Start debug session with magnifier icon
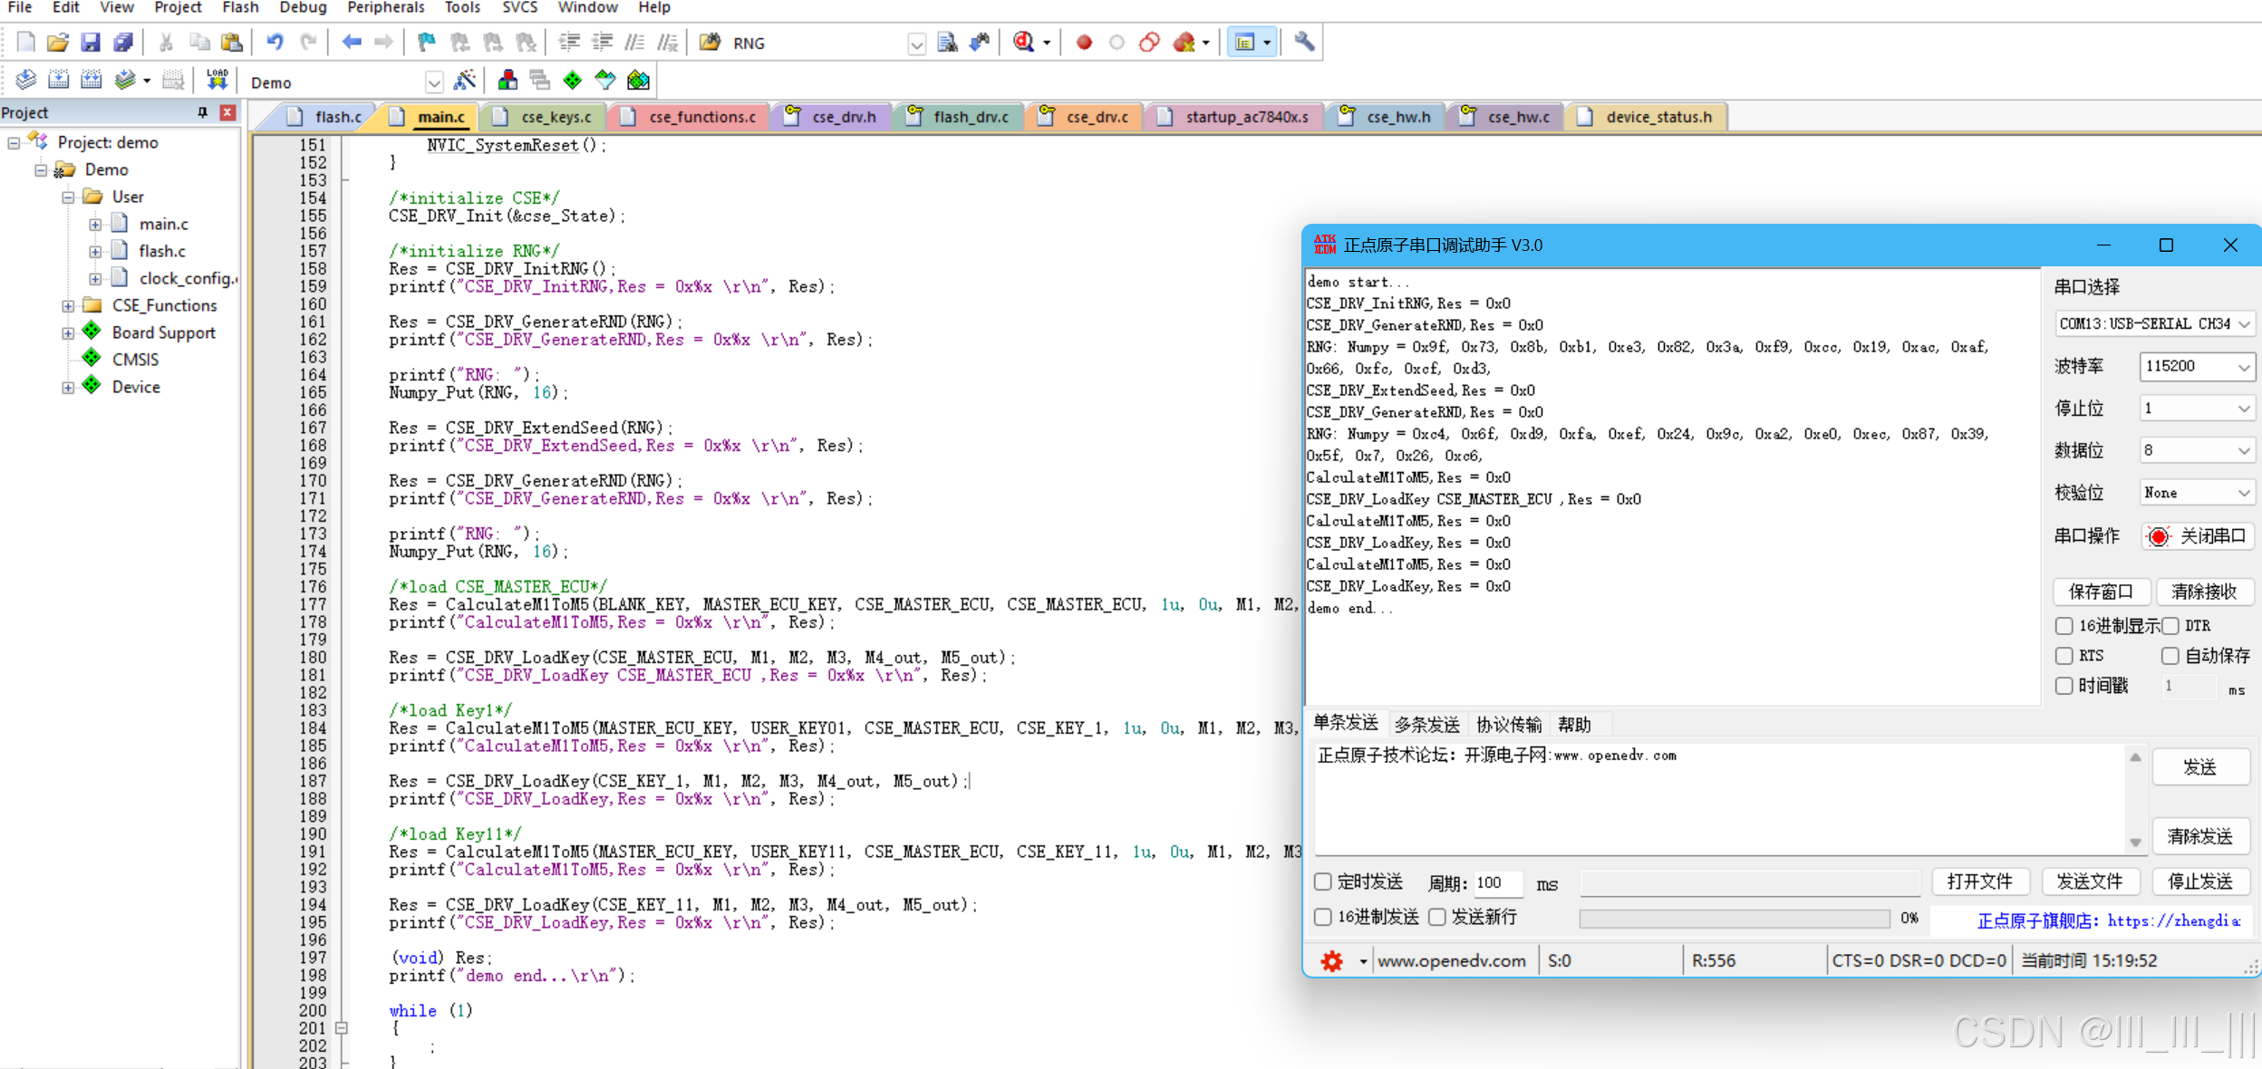Screen dimensions: 2262x1069 coord(1024,43)
